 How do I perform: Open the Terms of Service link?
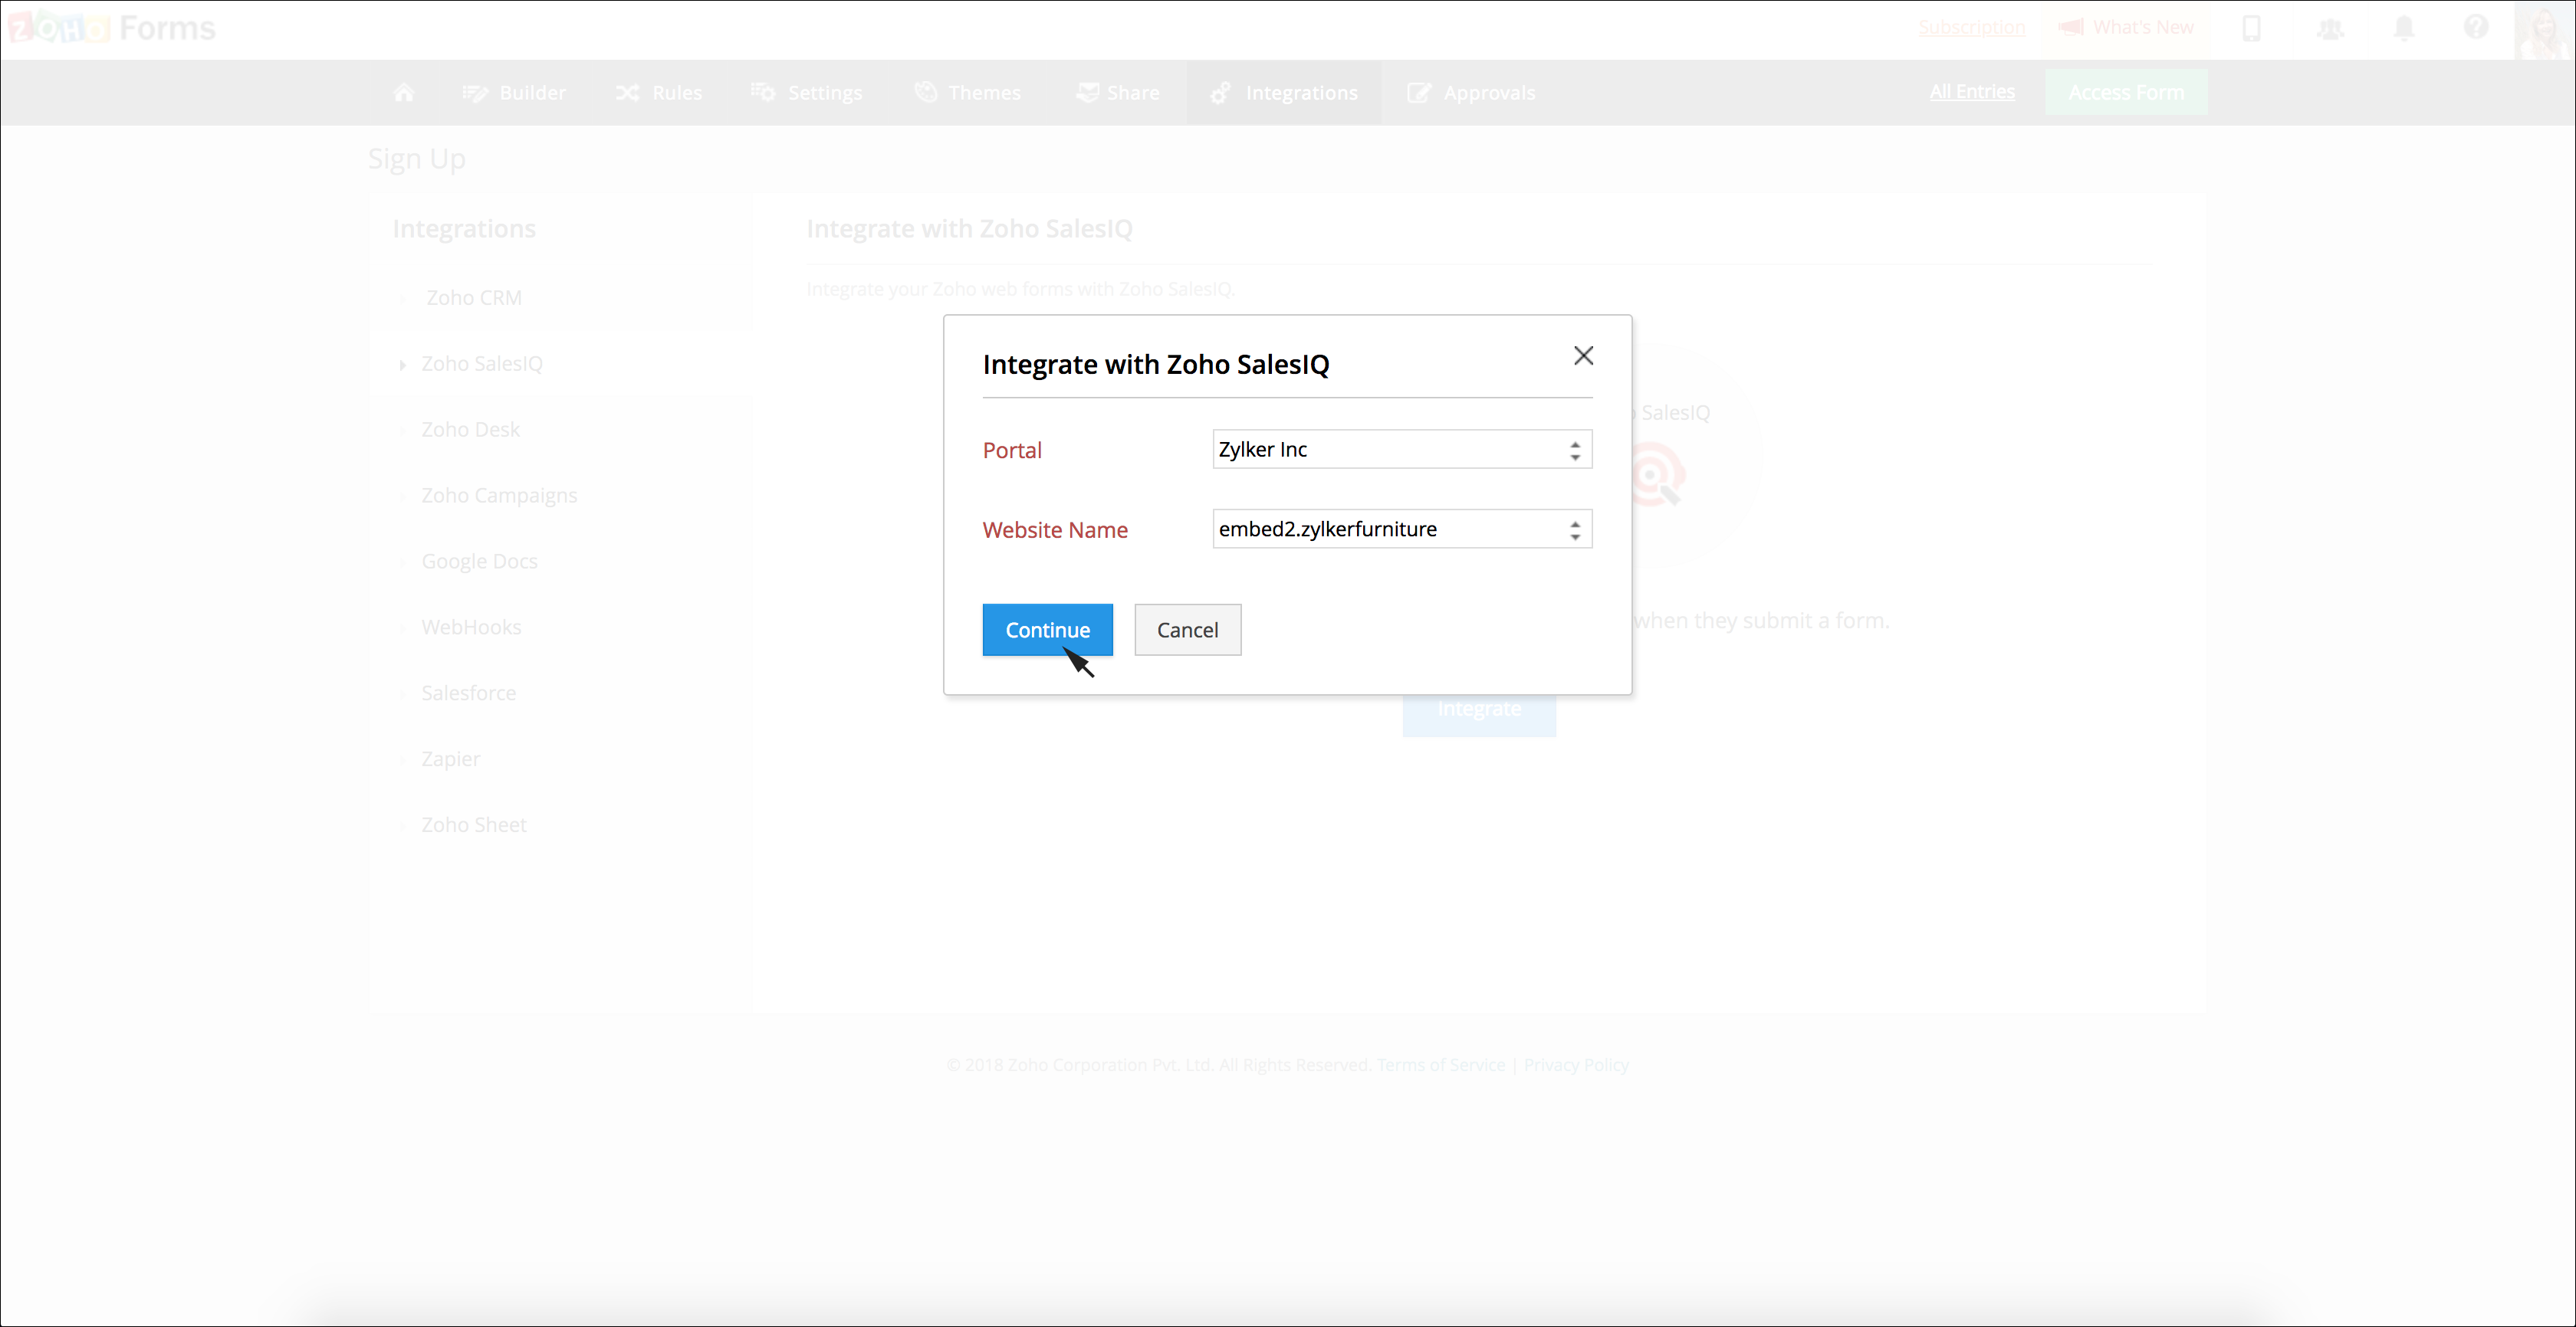(x=1440, y=1065)
